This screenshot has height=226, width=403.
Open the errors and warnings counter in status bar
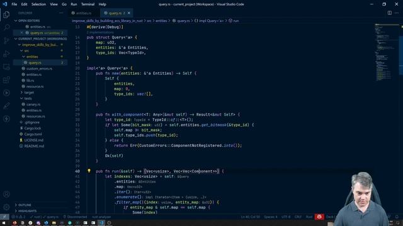pos(18,217)
